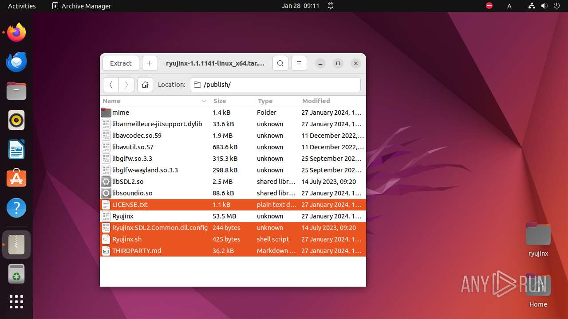Screen dimensions: 568x319
Task: Click the libavcodec.so.59 binary icon
Action: click(106, 136)
